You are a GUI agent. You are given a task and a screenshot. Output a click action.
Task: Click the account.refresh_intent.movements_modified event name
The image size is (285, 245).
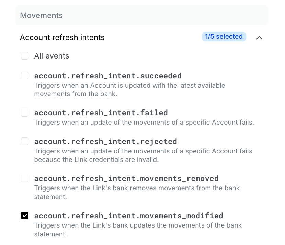129,216
